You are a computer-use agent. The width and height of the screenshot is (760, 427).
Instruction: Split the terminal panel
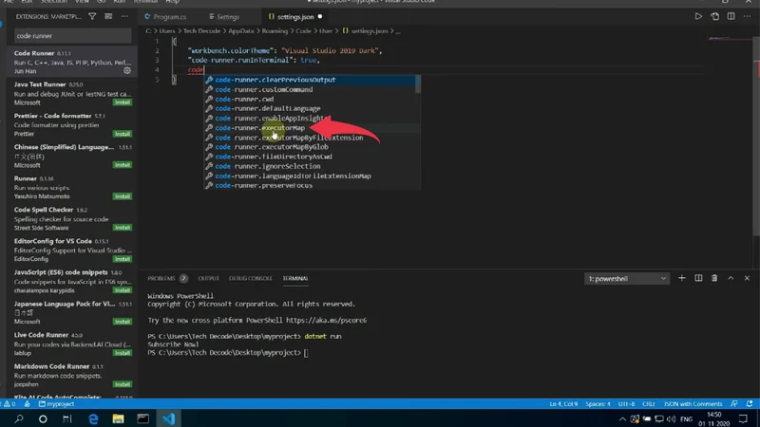[x=698, y=278]
